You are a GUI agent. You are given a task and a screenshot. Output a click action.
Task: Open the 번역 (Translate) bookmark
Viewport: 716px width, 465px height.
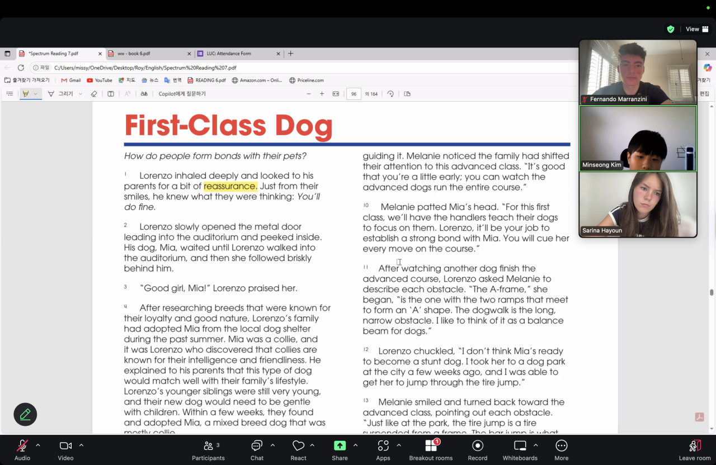[x=173, y=80]
